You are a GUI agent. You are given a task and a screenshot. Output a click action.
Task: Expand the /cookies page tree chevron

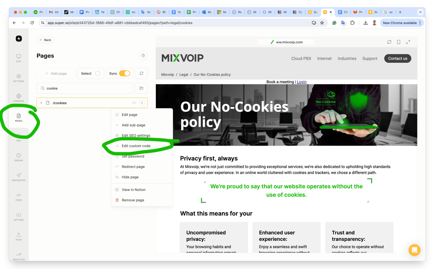coord(41,103)
